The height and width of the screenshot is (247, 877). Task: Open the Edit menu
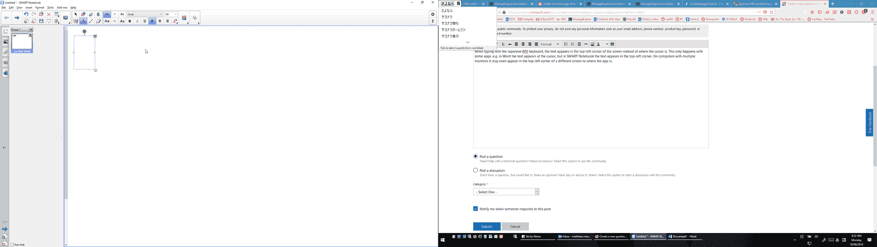point(11,7)
